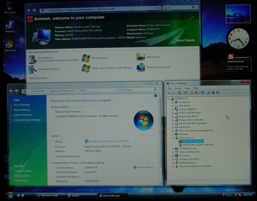Click back button in Welcome Center window
257x201 pixels.
click(29, 11)
